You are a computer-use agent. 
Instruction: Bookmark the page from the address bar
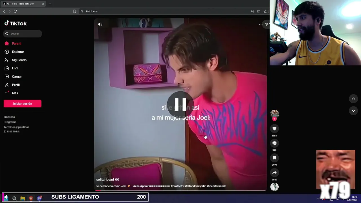(74, 11)
